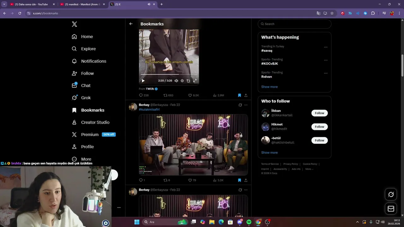Bookmark this page with the star icon

point(332,13)
